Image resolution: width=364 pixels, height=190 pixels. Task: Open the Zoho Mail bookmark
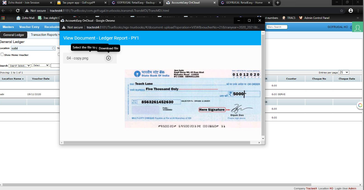(25, 18)
